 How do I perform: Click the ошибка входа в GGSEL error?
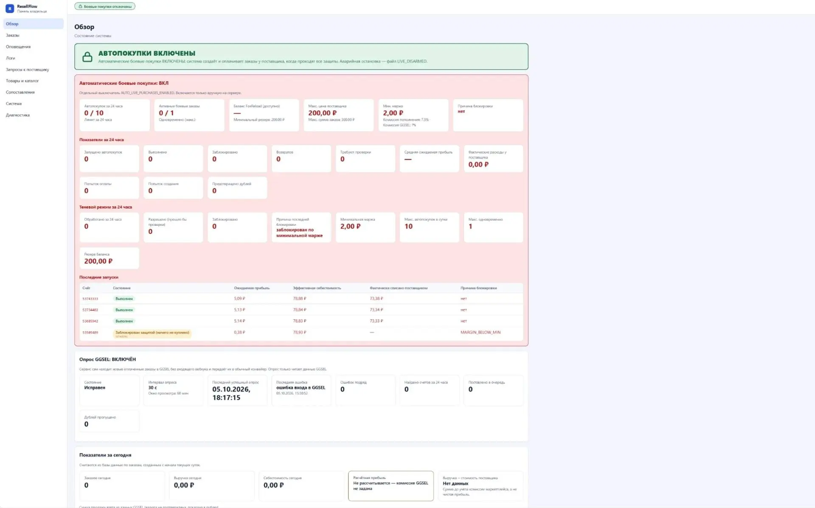click(x=301, y=388)
